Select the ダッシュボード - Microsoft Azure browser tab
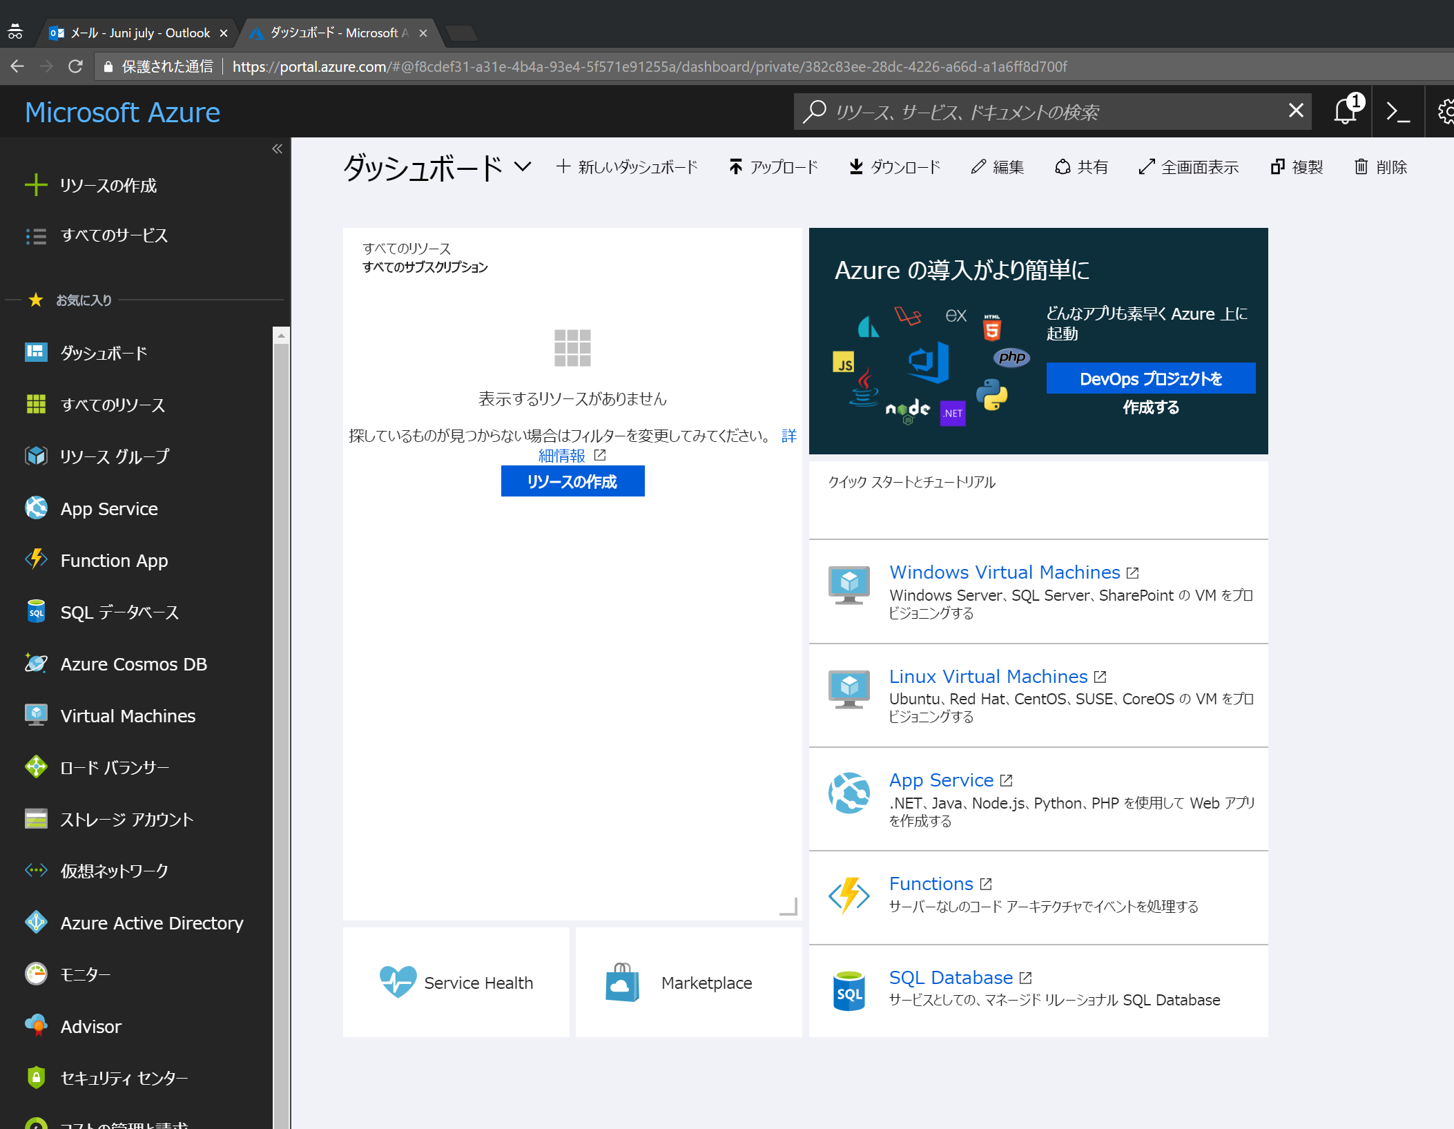 [340, 32]
